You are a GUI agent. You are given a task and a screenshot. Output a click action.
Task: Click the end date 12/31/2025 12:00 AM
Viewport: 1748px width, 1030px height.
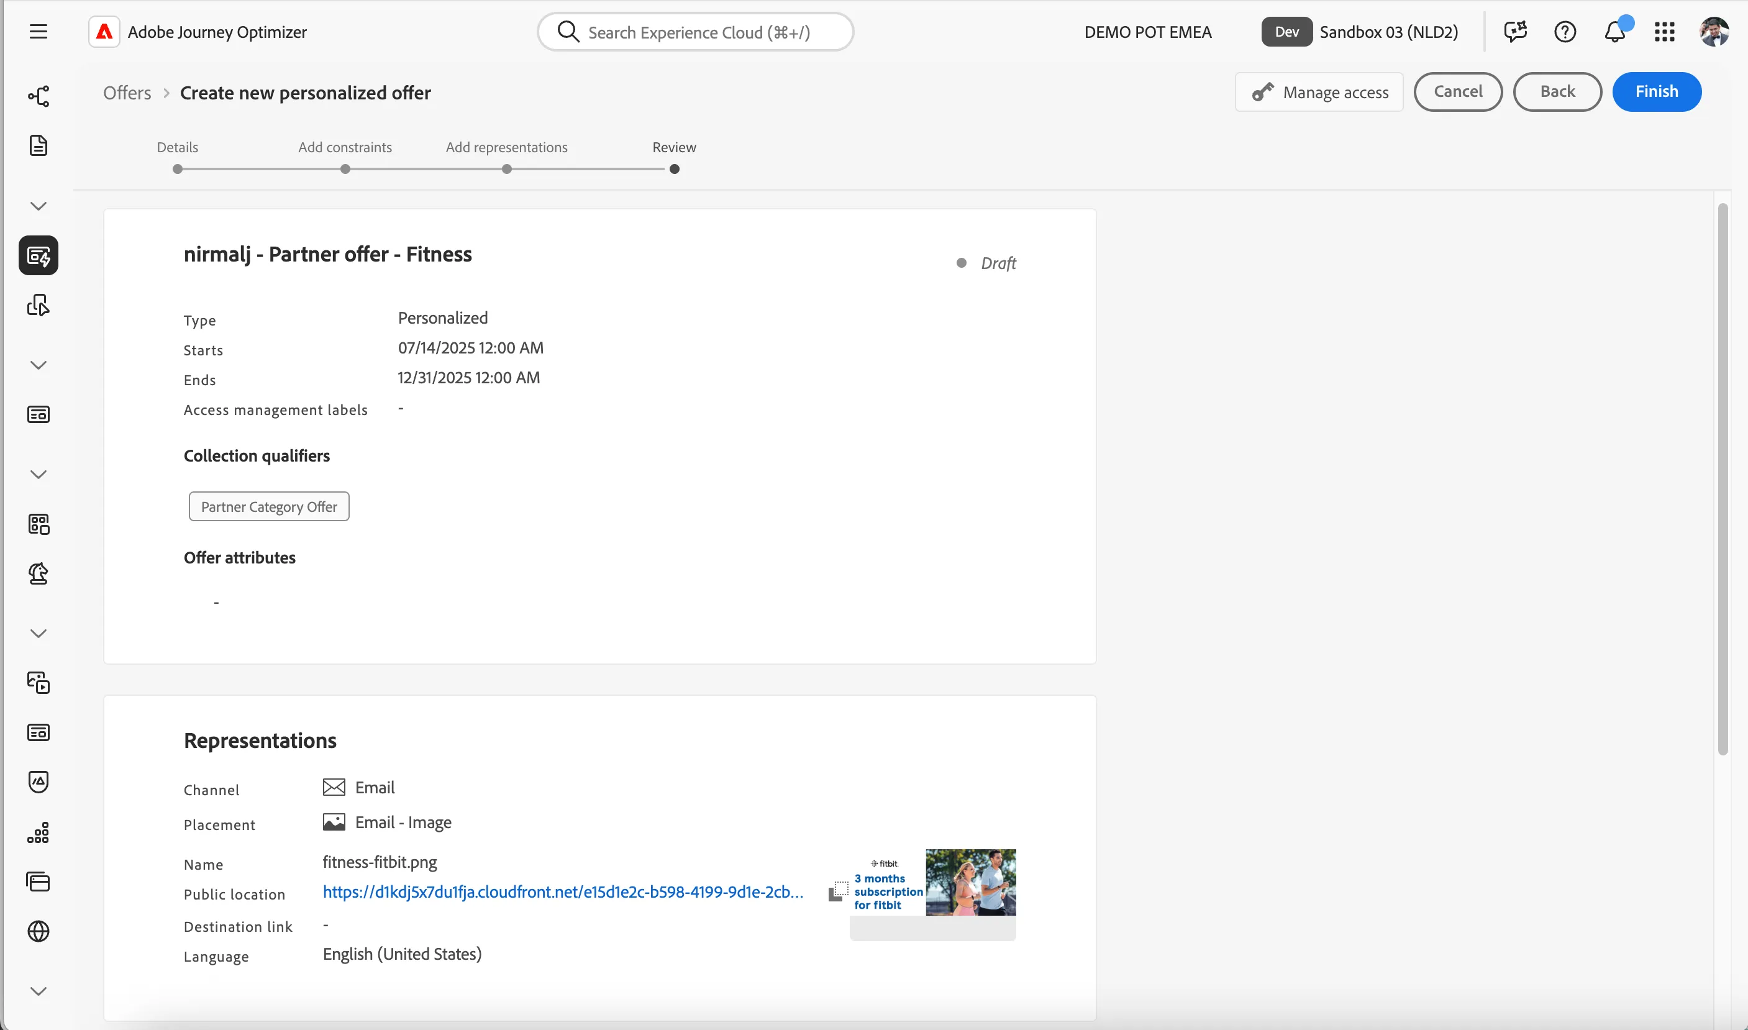[x=468, y=378]
